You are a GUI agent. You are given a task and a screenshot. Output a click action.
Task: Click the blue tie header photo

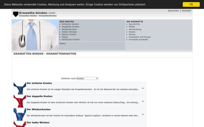(35, 35)
